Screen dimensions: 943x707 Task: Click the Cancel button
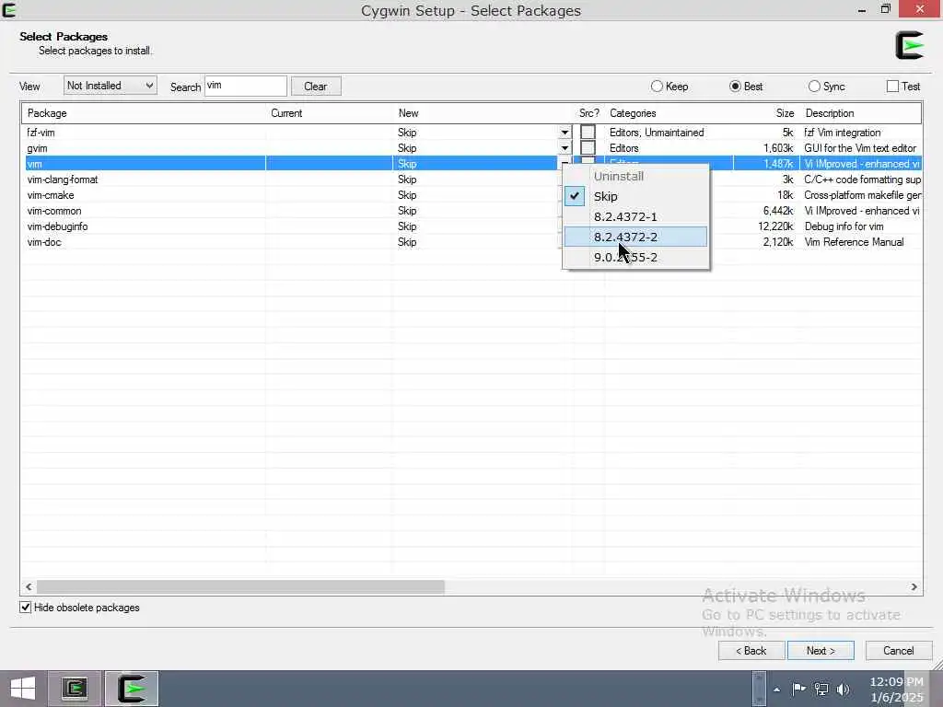pyautogui.click(x=899, y=651)
